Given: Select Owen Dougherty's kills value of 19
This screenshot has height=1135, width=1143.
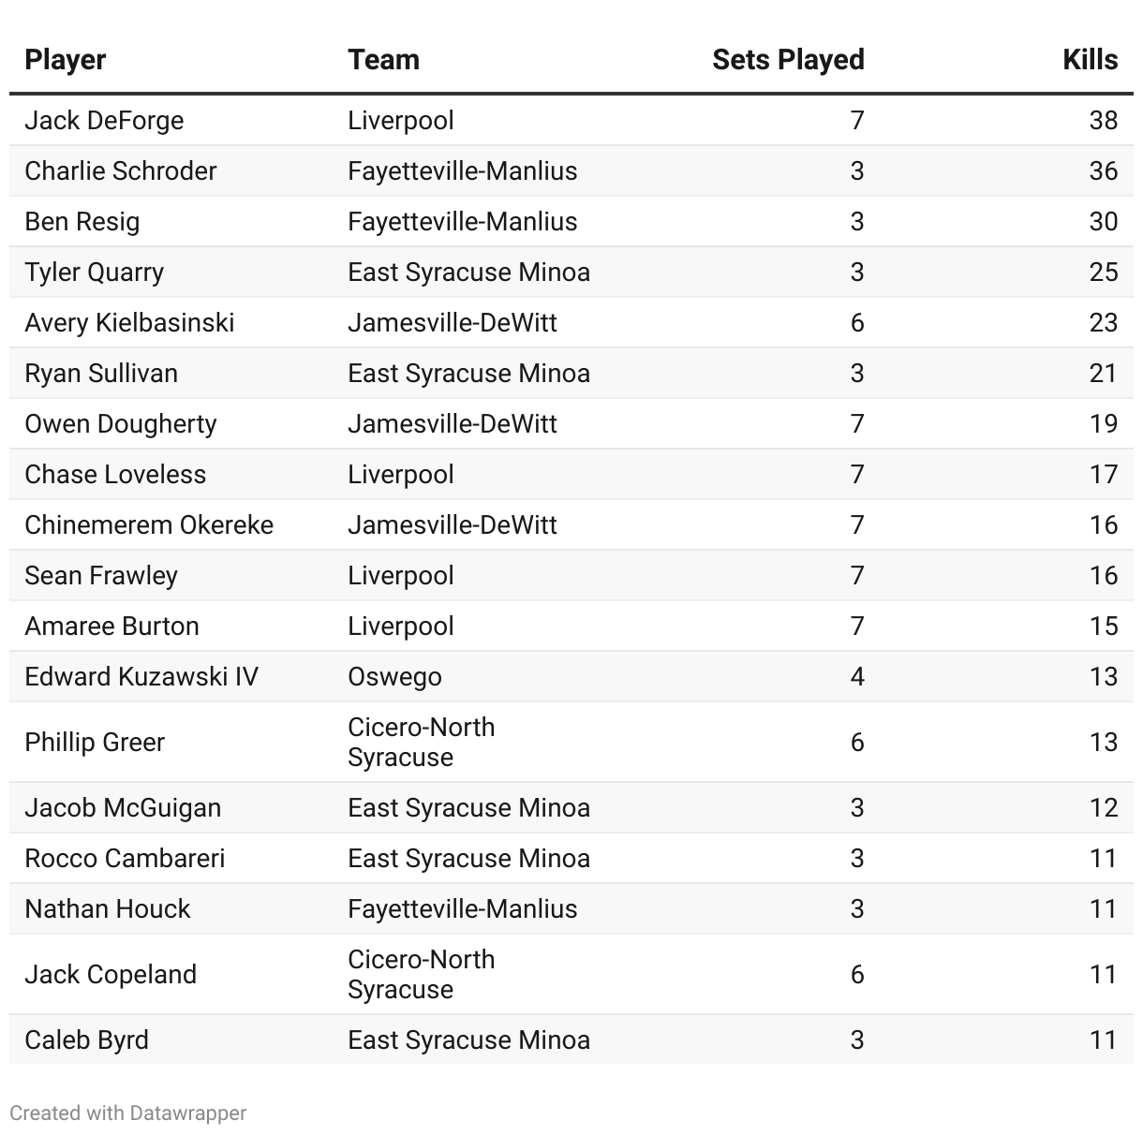Looking at the screenshot, I should tap(1103, 424).
